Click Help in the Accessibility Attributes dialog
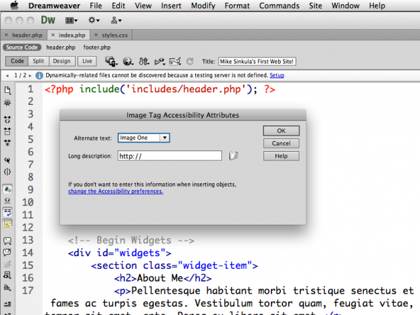 (x=281, y=156)
